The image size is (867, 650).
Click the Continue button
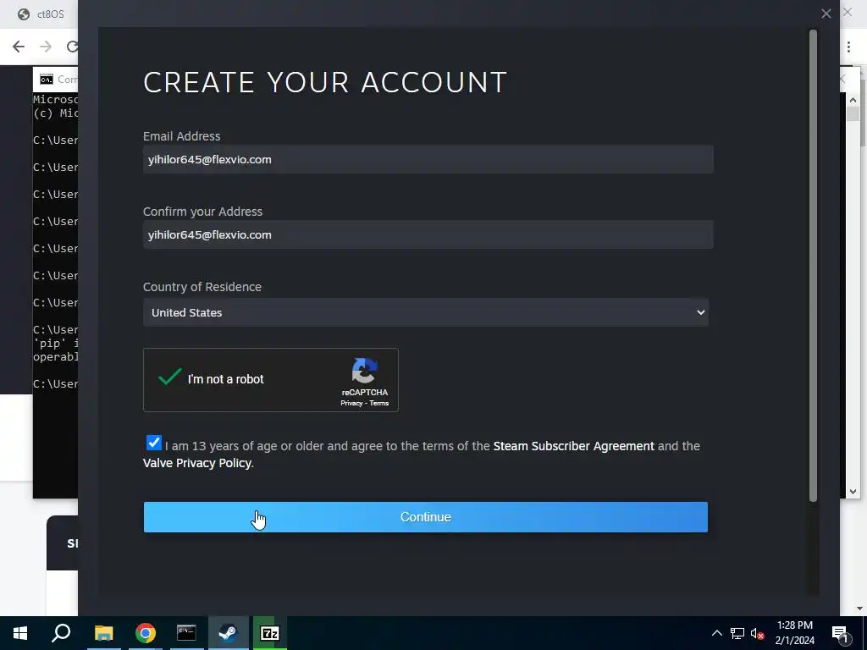point(425,517)
